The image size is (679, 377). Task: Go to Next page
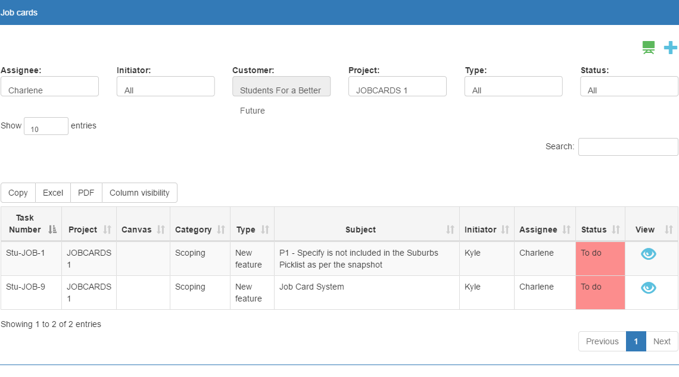tap(662, 341)
